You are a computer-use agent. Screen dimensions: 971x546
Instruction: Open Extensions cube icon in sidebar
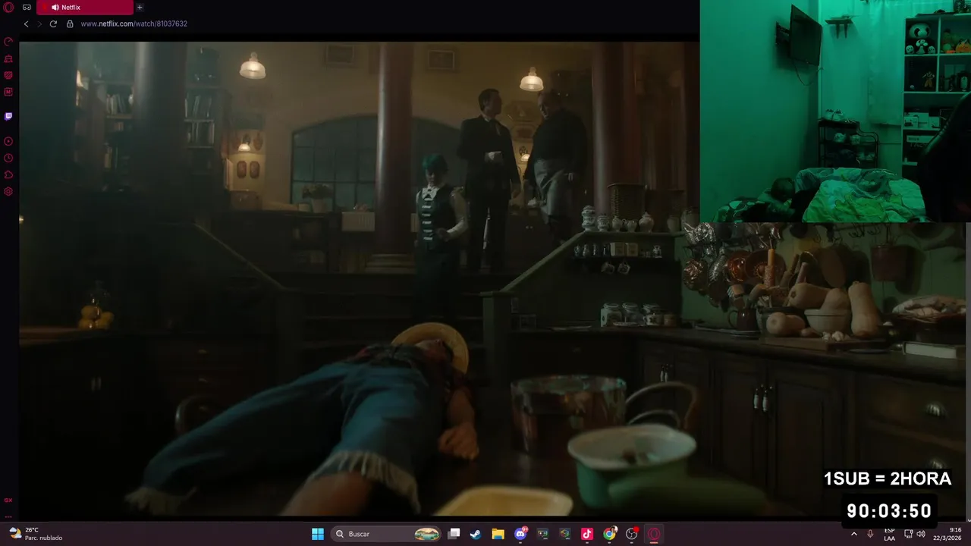[8, 174]
